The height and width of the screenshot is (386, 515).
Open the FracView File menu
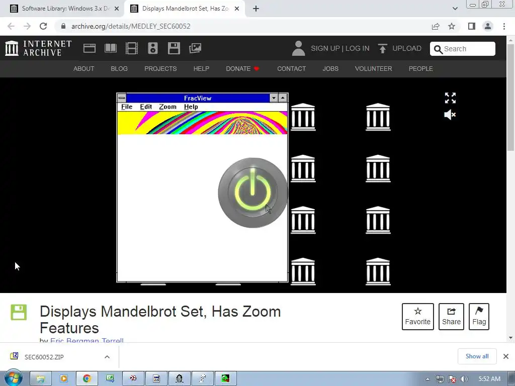[127, 107]
